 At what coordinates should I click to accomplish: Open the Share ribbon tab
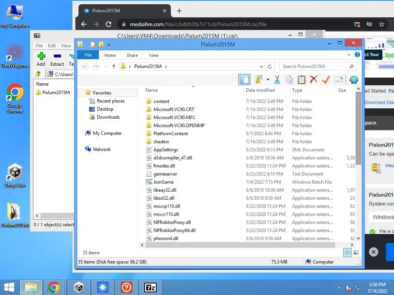point(132,55)
